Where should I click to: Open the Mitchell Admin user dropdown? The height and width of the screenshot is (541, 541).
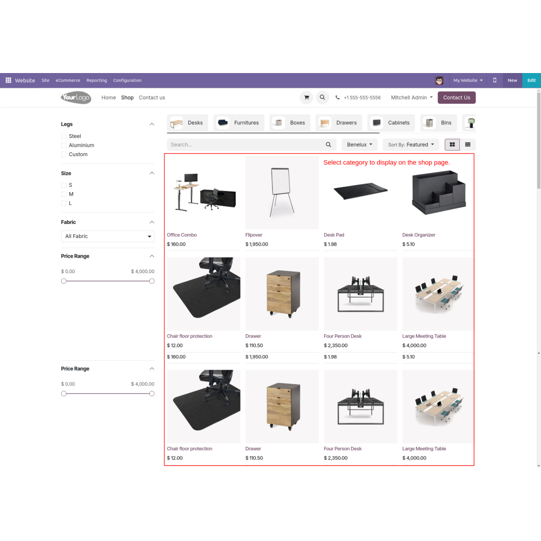[x=412, y=97]
